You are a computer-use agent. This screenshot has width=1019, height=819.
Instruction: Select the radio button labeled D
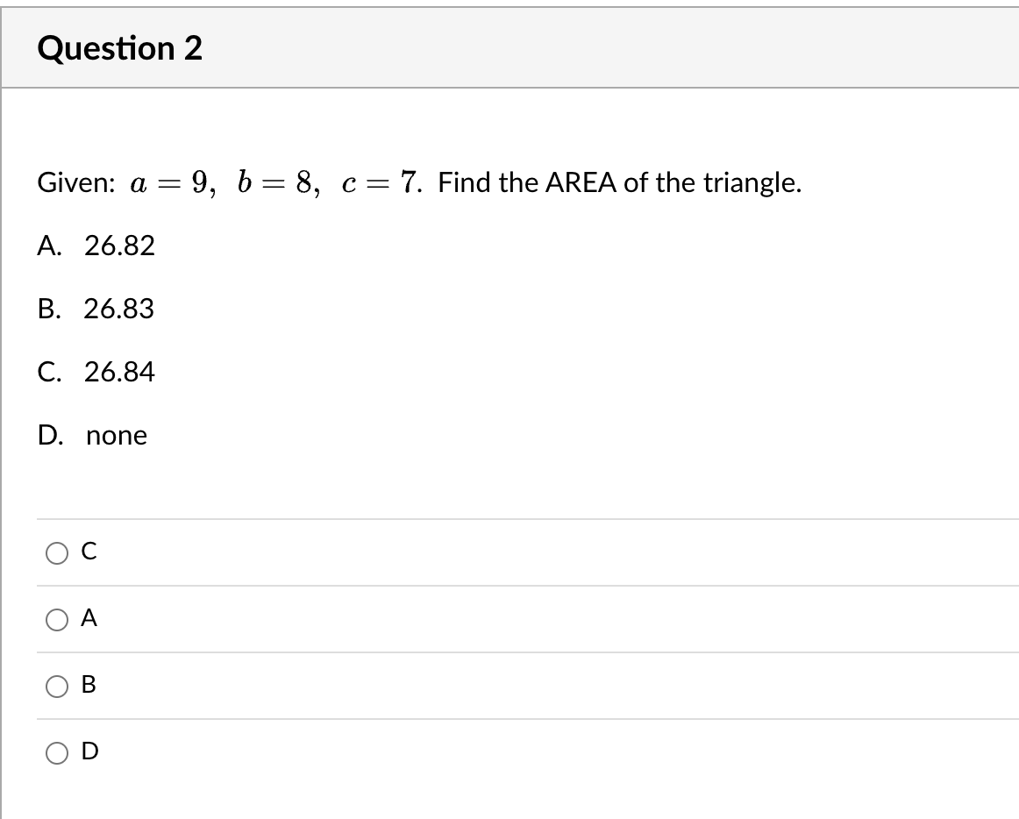tap(56, 752)
